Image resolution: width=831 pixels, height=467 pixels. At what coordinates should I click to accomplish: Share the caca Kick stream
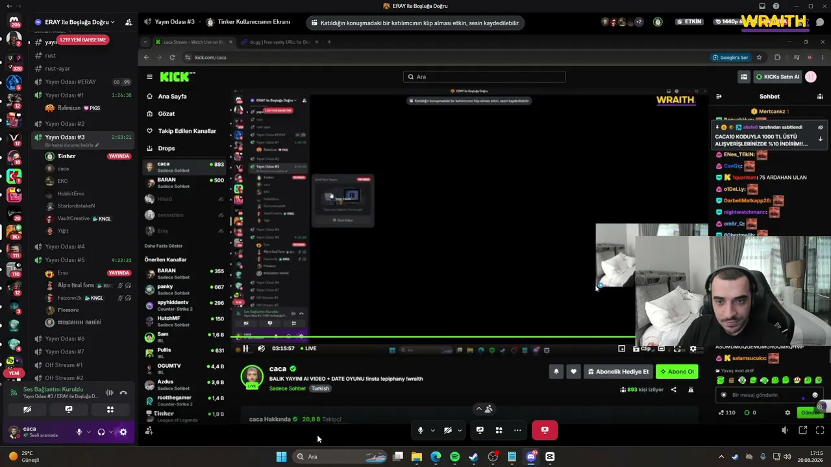[673, 390]
